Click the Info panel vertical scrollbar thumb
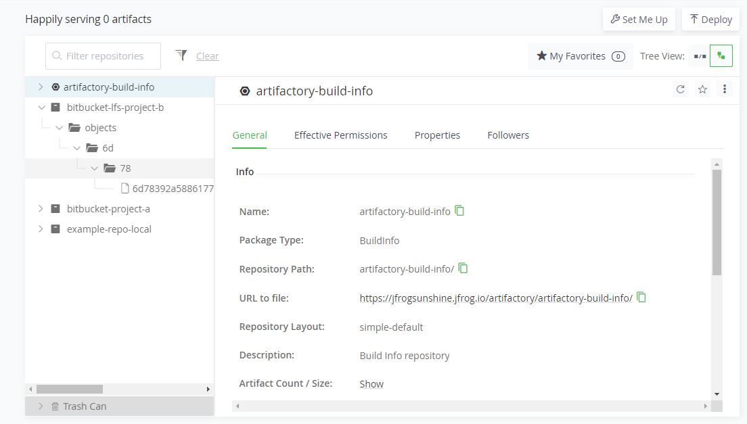This screenshot has height=424, width=747. [717, 222]
